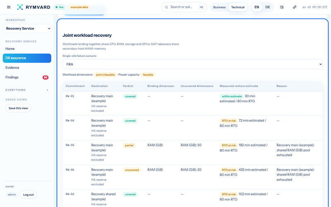Click uncovered value RAM (GiB): 50
Viewport: 331px width, 207px height.
(x=191, y=145)
